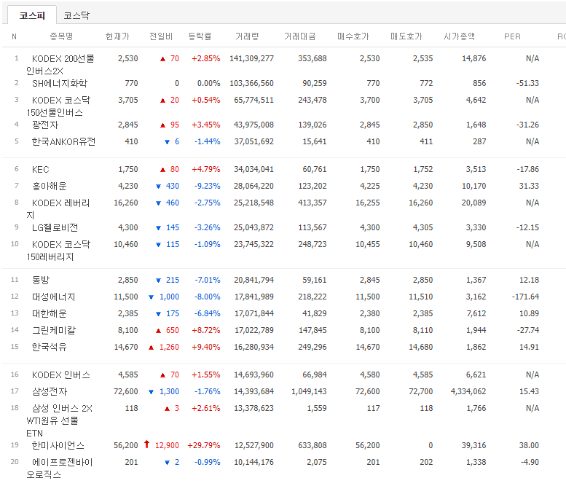
Task: Click 한국석유 red up arrow icon
Action: coord(152,348)
